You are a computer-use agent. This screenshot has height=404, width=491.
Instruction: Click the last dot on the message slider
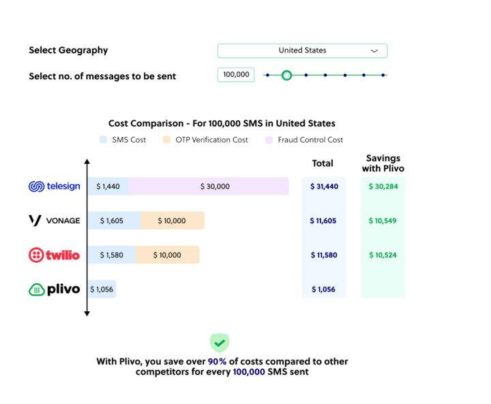point(383,75)
